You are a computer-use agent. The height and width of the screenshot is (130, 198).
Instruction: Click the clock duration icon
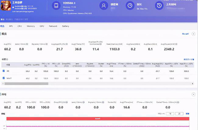point(130,6)
